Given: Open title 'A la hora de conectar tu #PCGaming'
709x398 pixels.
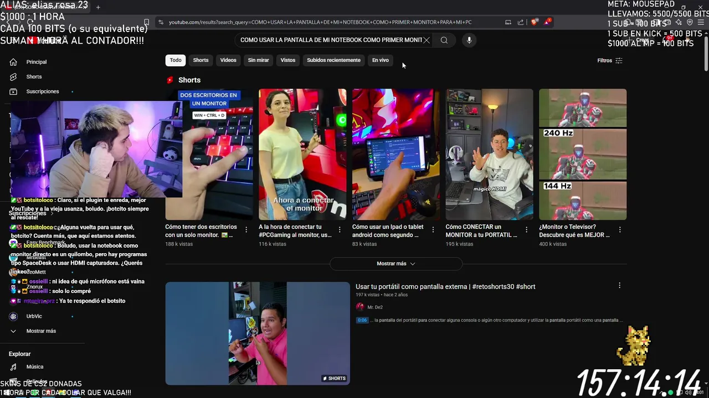Looking at the screenshot, I should click(295, 231).
